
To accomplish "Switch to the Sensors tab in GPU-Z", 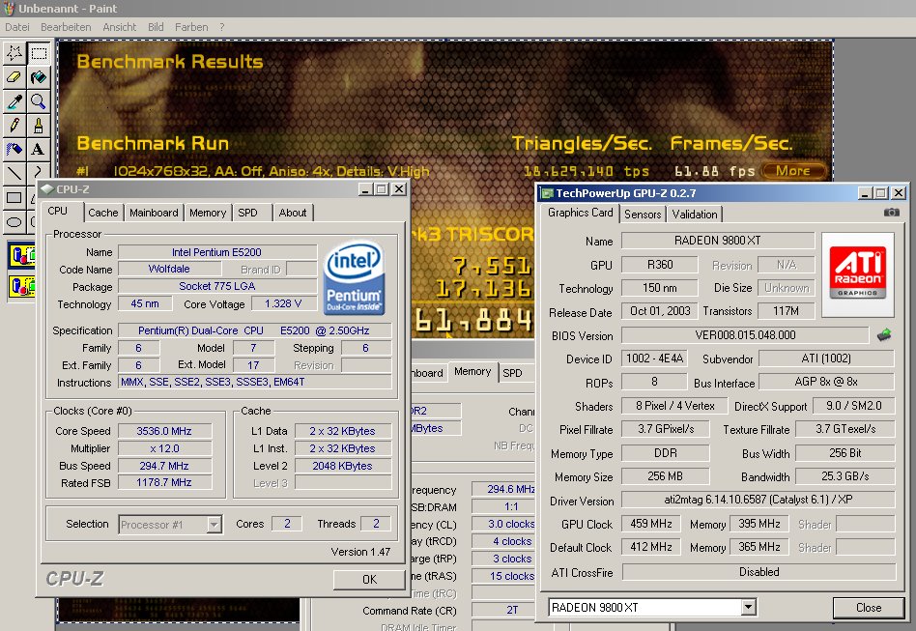I will pos(643,215).
